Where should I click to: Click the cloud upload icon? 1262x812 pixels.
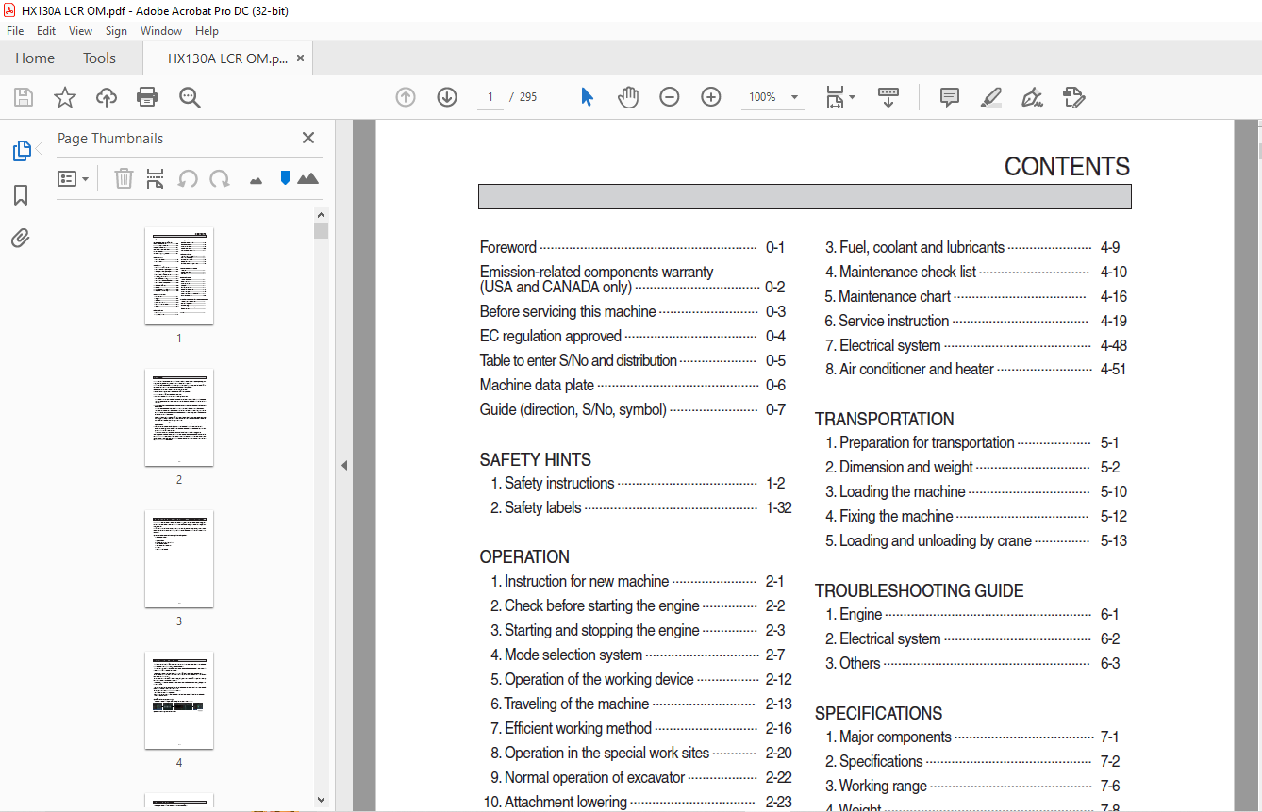click(107, 97)
